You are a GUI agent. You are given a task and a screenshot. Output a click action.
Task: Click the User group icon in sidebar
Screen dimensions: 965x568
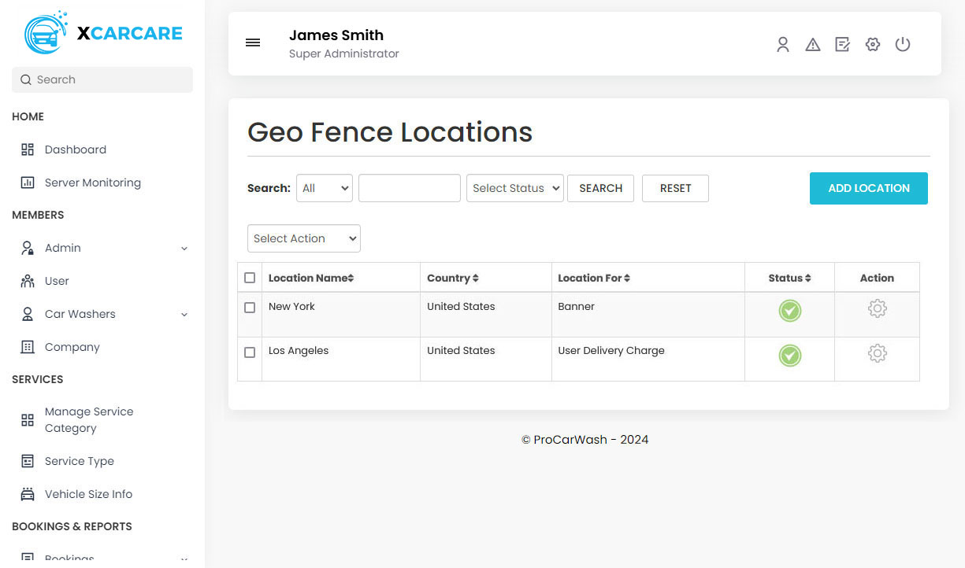click(x=28, y=281)
